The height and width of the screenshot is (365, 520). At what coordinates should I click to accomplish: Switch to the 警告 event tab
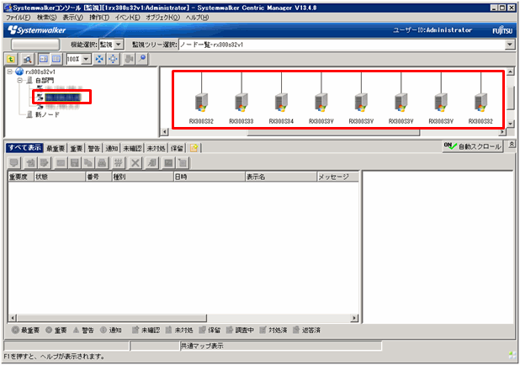[94, 148]
